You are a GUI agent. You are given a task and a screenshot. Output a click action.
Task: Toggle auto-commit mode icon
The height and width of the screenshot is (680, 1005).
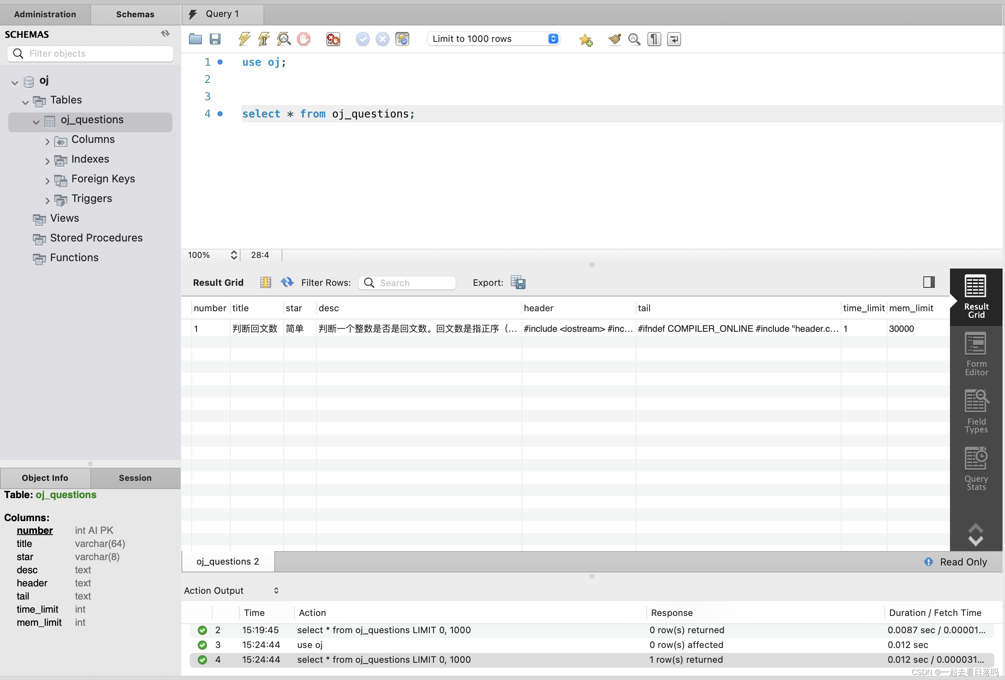tap(402, 39)
